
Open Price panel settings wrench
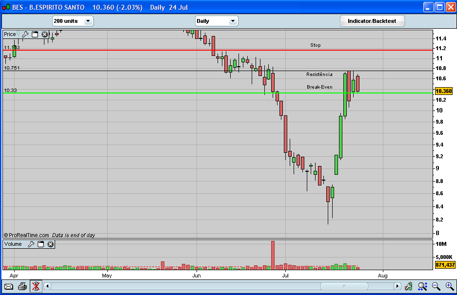[x=25, y=35]
